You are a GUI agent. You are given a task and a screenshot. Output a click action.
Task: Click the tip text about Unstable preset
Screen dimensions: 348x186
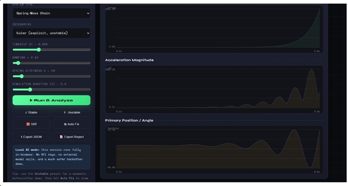pos(50,176)
